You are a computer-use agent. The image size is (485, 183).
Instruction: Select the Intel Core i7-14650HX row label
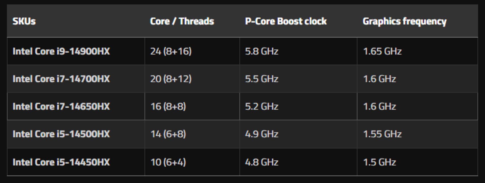tap(61, 106)
